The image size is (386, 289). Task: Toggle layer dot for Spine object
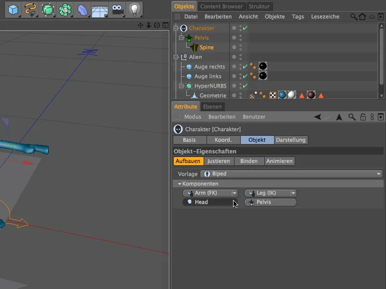(x=234, y=47)
